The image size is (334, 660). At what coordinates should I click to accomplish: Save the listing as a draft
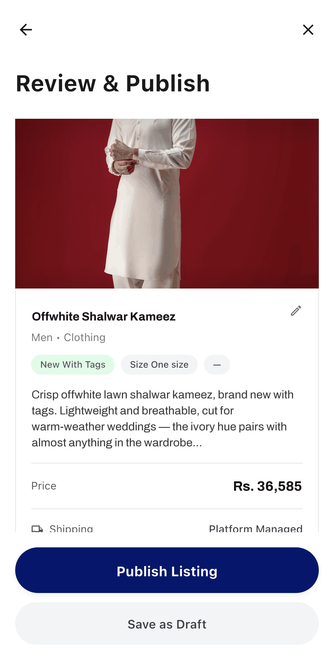pos(167,624)
